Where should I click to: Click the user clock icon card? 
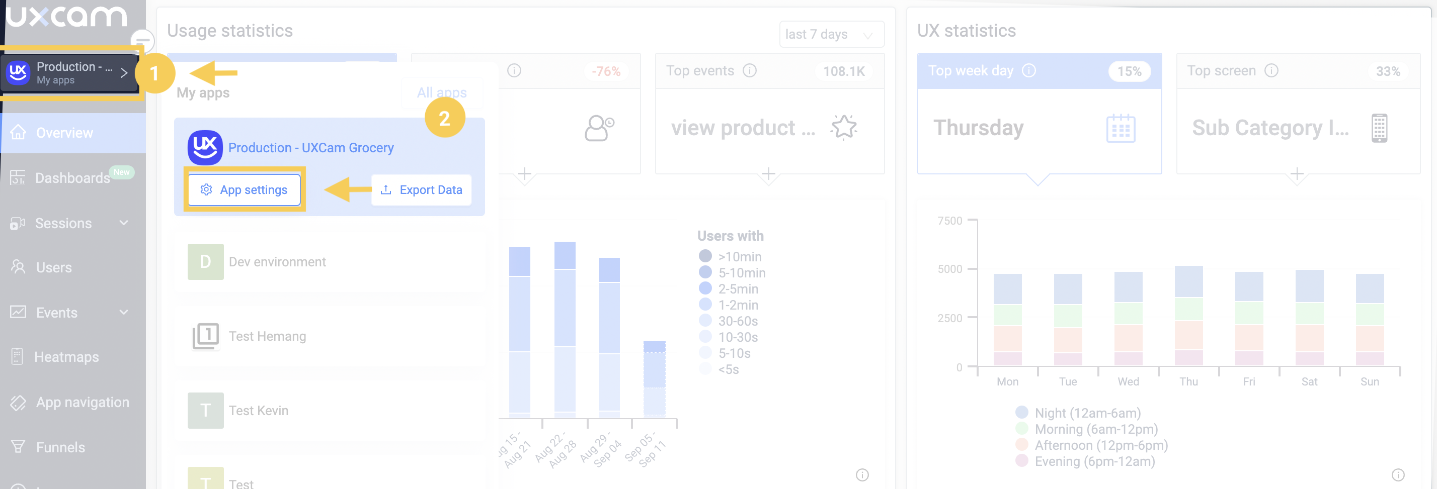tap(599, 128)
